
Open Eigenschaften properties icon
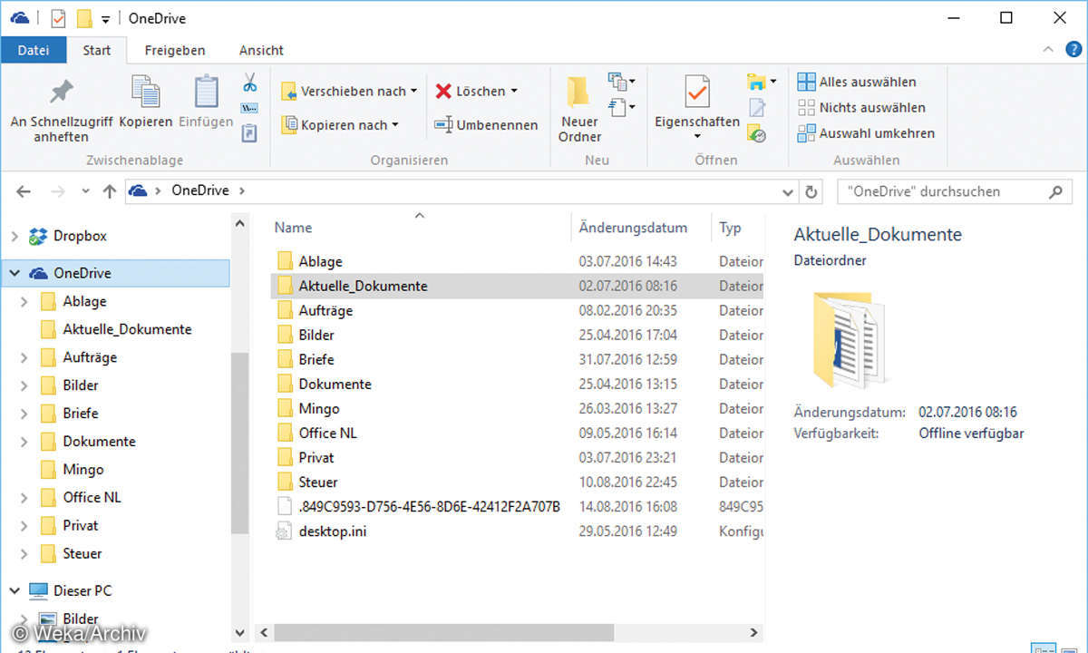pos(696,93)
